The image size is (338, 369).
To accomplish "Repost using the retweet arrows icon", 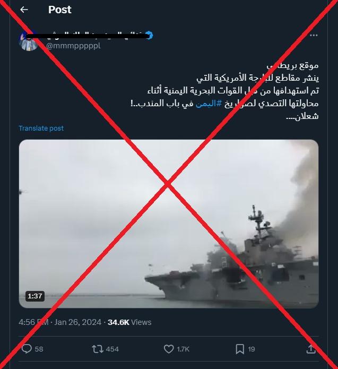I will click(x=98, y=349).
